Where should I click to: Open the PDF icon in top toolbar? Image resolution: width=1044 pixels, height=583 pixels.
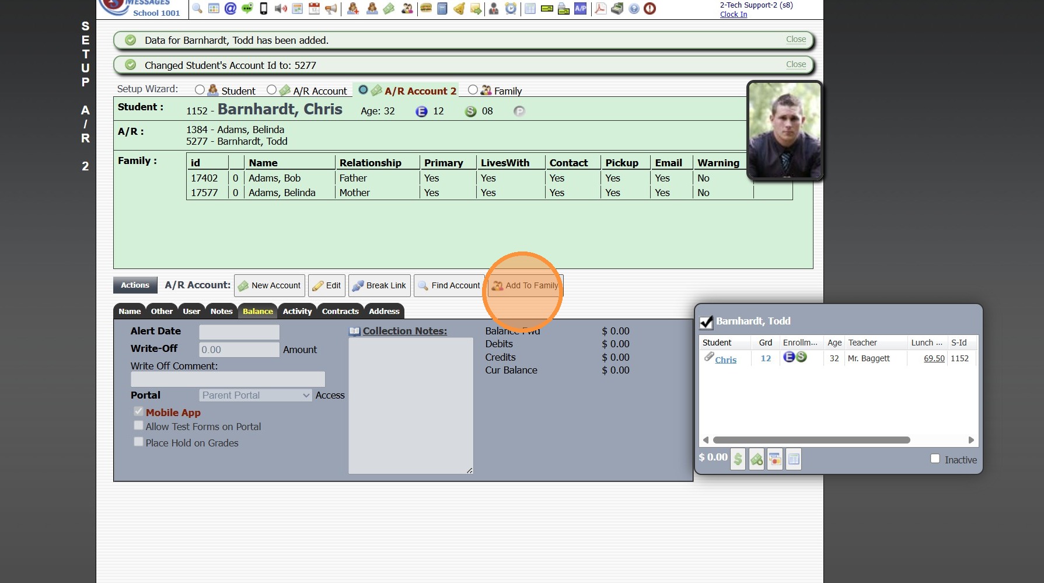pos(600,8)
